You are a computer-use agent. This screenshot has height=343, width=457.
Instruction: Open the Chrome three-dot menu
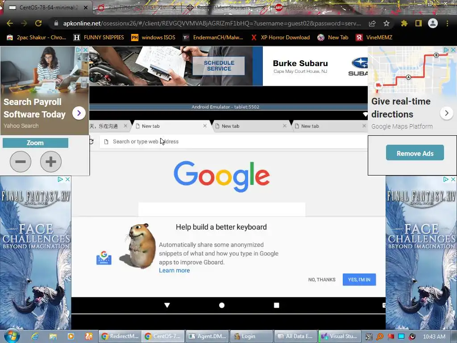click(447, 23)
